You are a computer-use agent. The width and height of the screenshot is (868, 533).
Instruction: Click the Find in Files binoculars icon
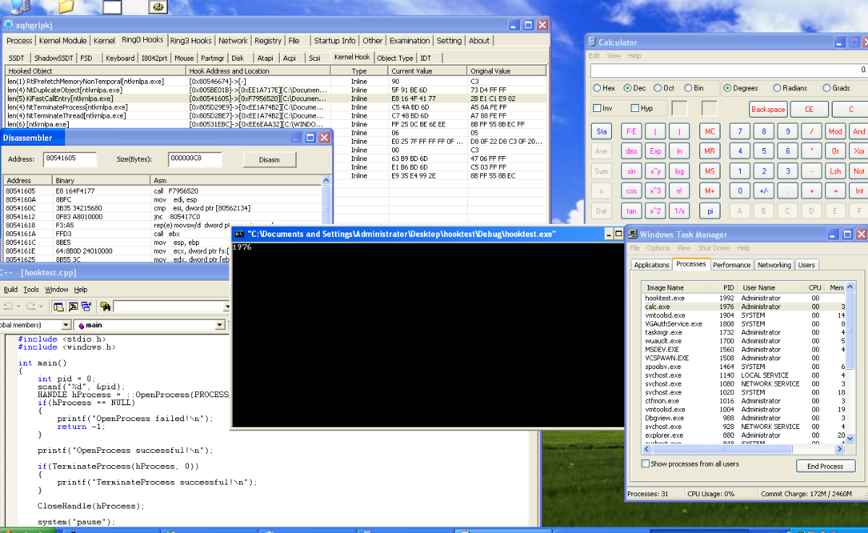click(x=106, y=306)
